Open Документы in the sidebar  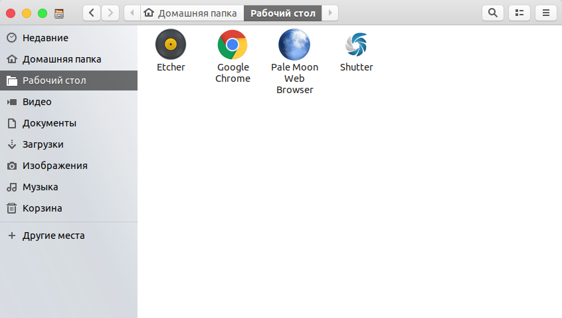69,123
